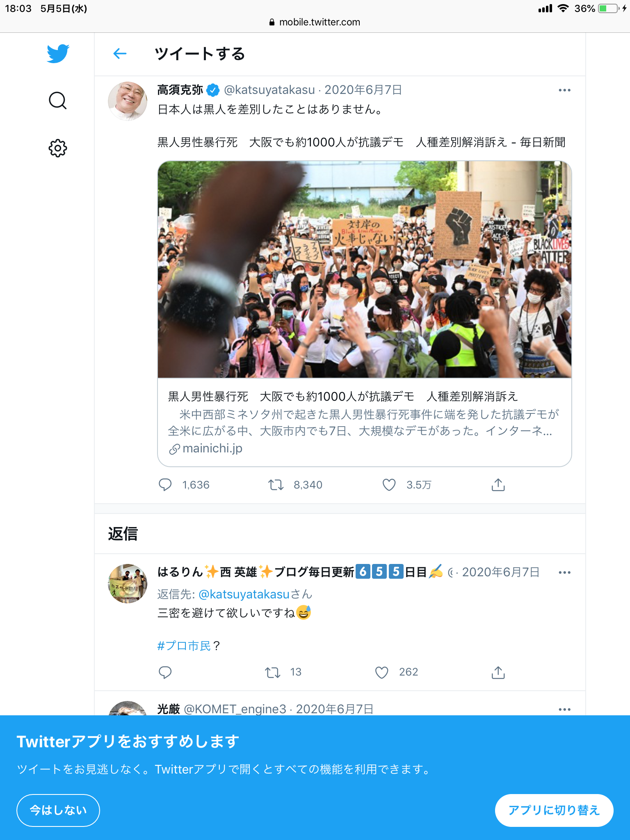Open more options on 光厳's reply
The image size is (630, 840).
pos(564,709)
